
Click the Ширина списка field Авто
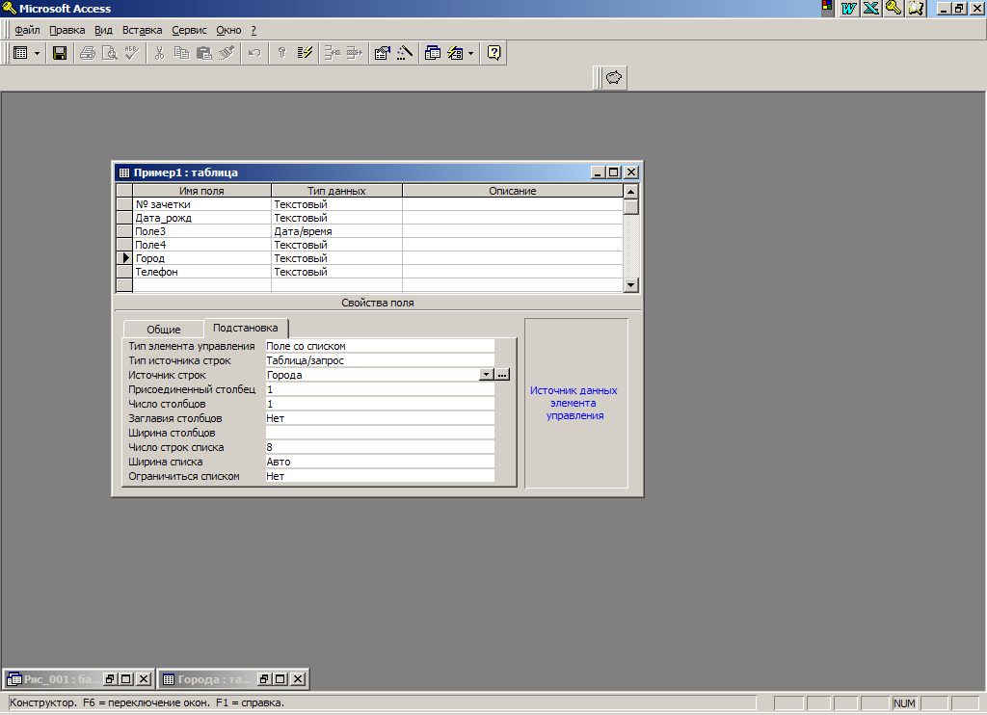380,462
